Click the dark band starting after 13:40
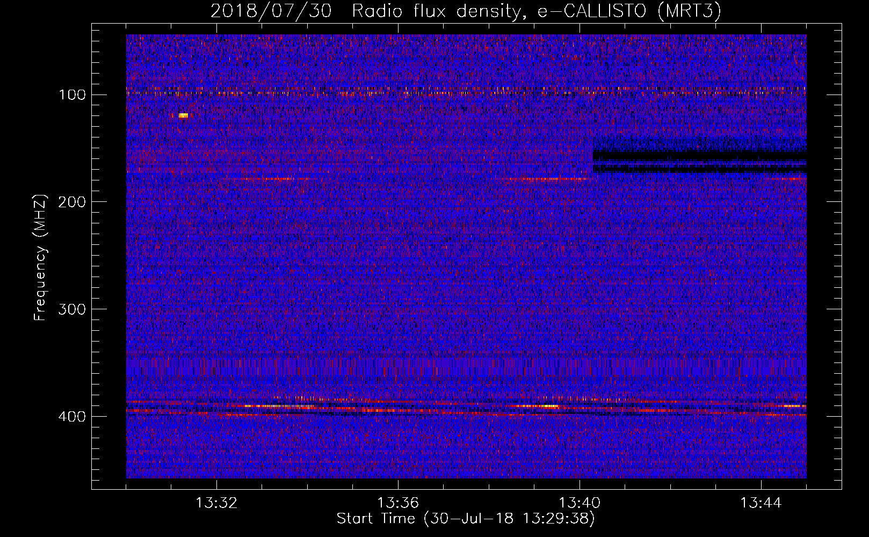The width and height of the screenshot is (869, 537). 699,161
